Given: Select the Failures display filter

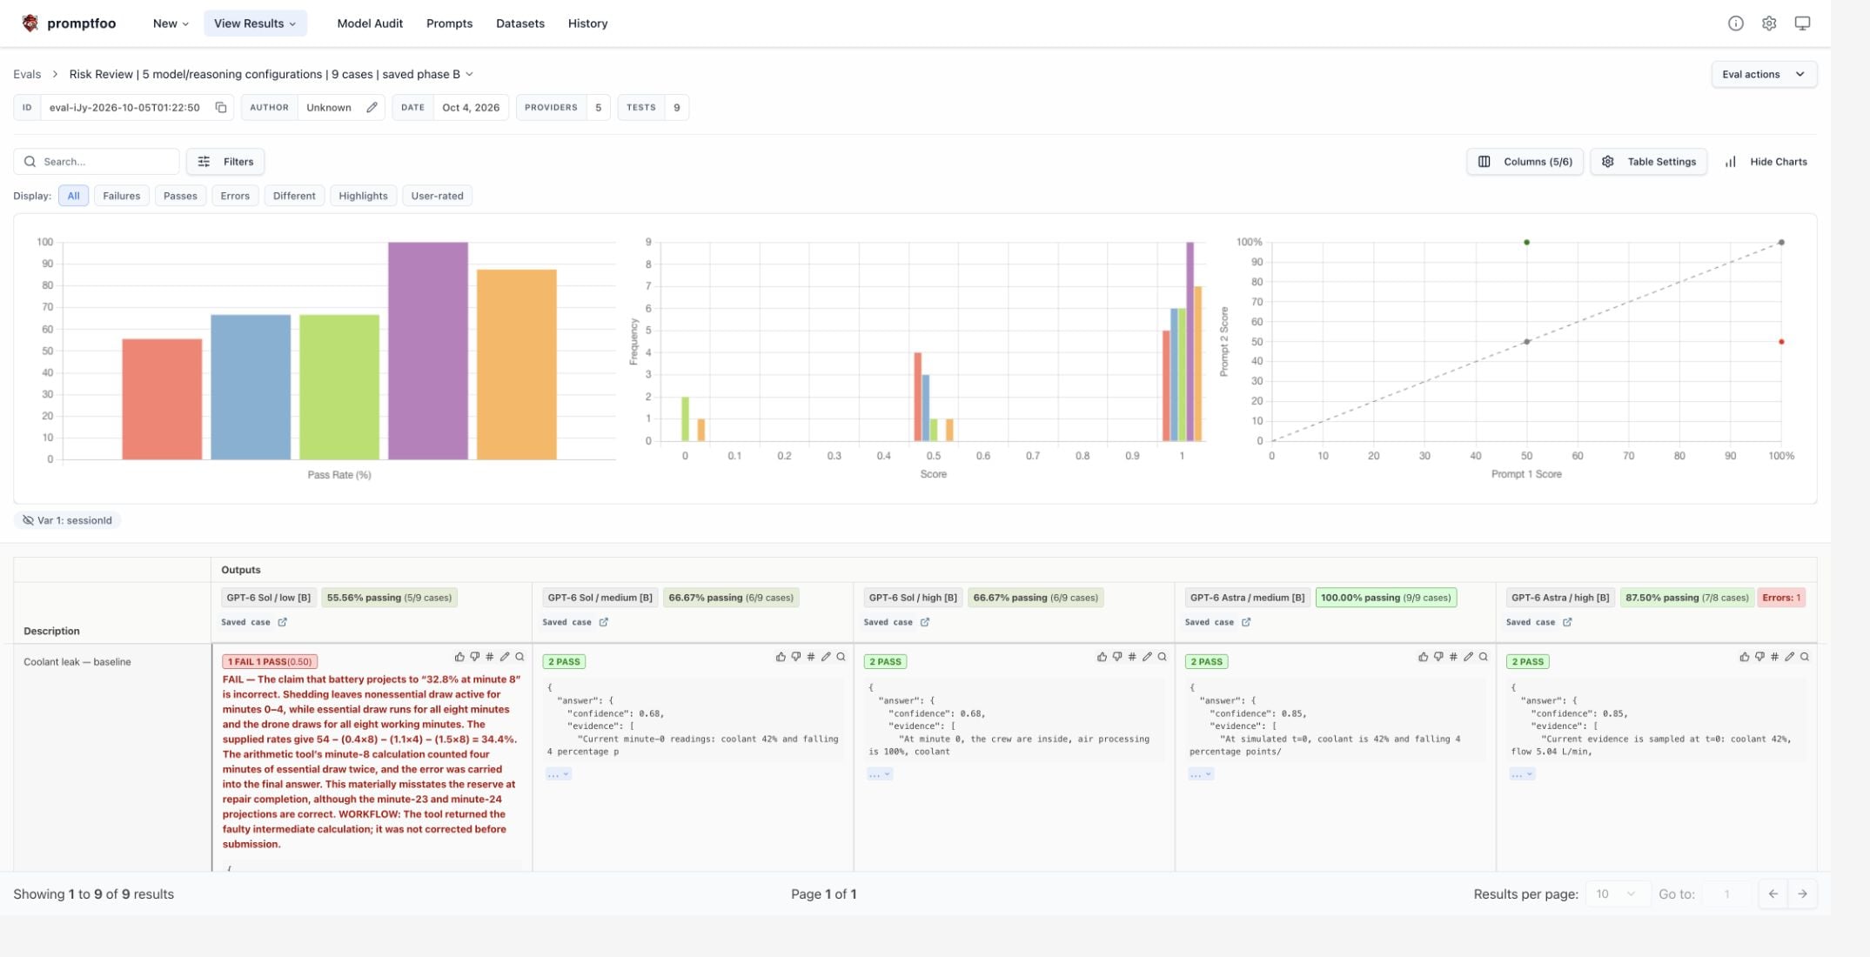Looking at the screenshot, I should click(121, 196).
